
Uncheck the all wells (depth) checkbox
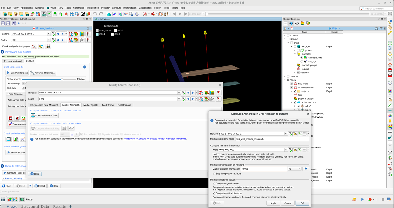[x=291, y=87]
